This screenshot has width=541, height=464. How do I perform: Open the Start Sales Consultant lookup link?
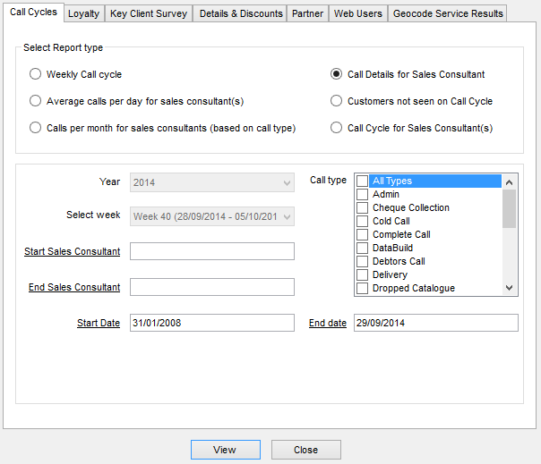[x=73, y=251]
